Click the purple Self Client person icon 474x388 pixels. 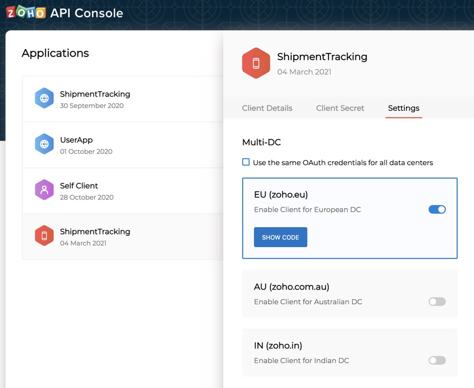44,190
